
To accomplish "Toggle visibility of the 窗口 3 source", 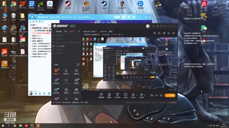I will (x=54, y=39).
